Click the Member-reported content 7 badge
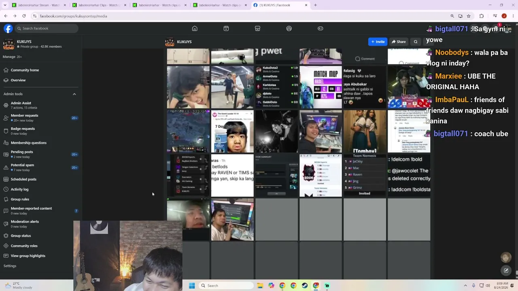This screenshot has height=291, width=518. pos(76,211)
